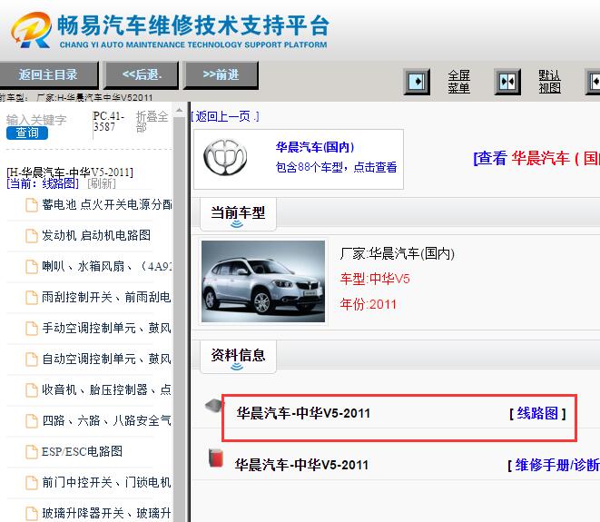Click the 返回主目录 button
Image resolution: width=600 pixels, height=522 pixels.
click(x=49, y=75)
